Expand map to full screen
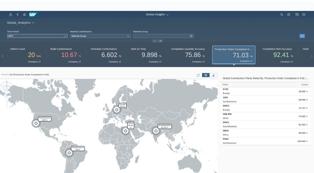The width and height of the screenshot is (314, 173). coord(198,75)
